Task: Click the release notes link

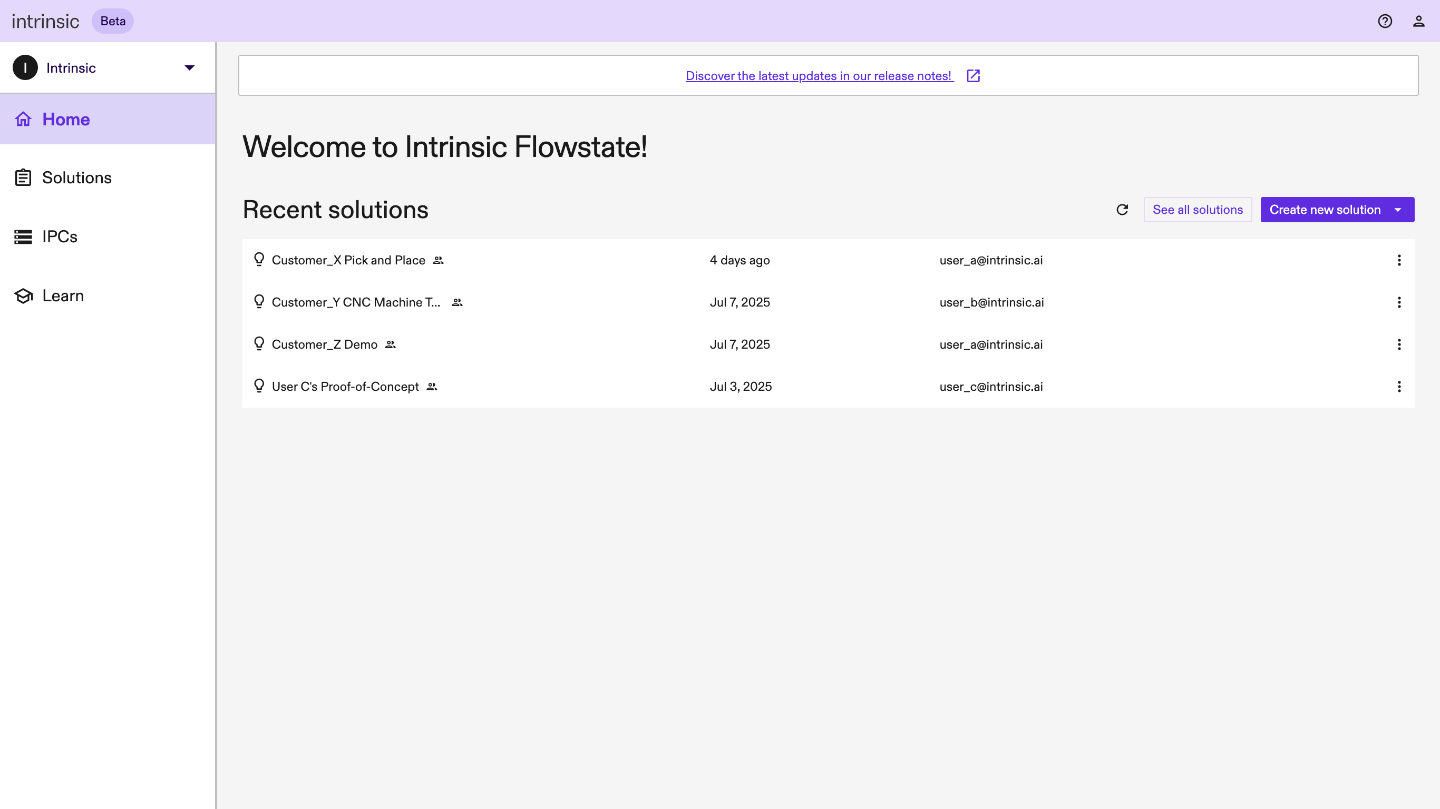Action: (x=819, y=75)
